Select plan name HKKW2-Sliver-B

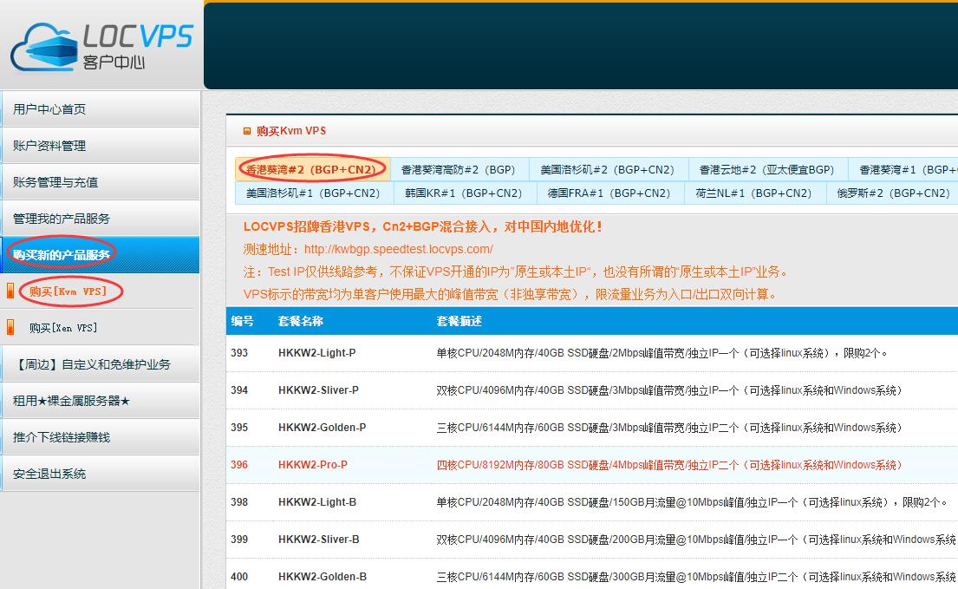coord(319,539)
